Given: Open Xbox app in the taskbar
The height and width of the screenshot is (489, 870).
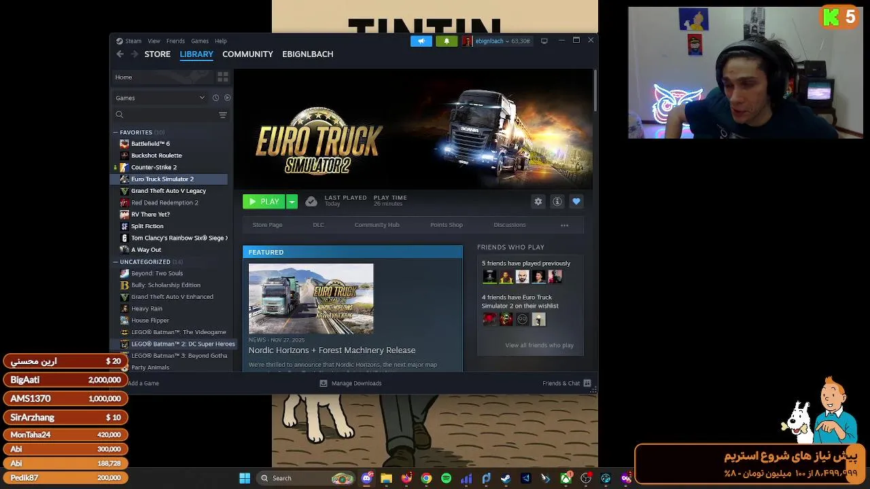Looking at the screenshot, I should 565,478.
